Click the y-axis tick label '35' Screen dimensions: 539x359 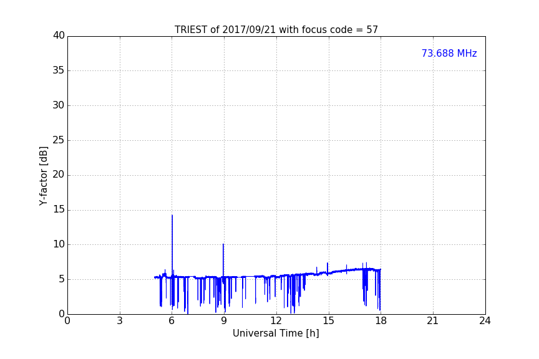(x=59, y=70)
